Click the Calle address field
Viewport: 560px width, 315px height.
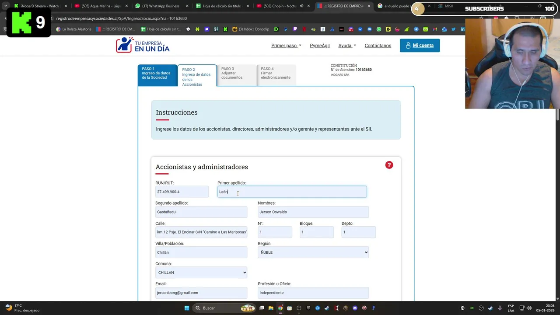(x=201, y=232)
